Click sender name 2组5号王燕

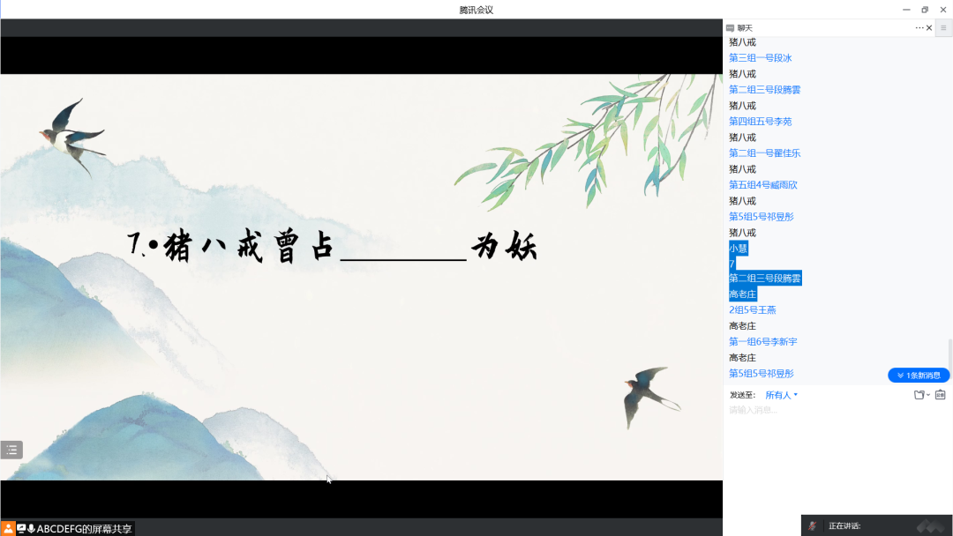pos(752,310)
